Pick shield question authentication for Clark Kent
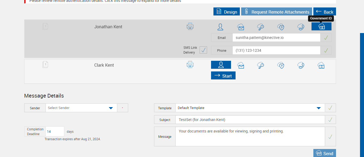Screen dimensions: 364x157 point(281,65)
